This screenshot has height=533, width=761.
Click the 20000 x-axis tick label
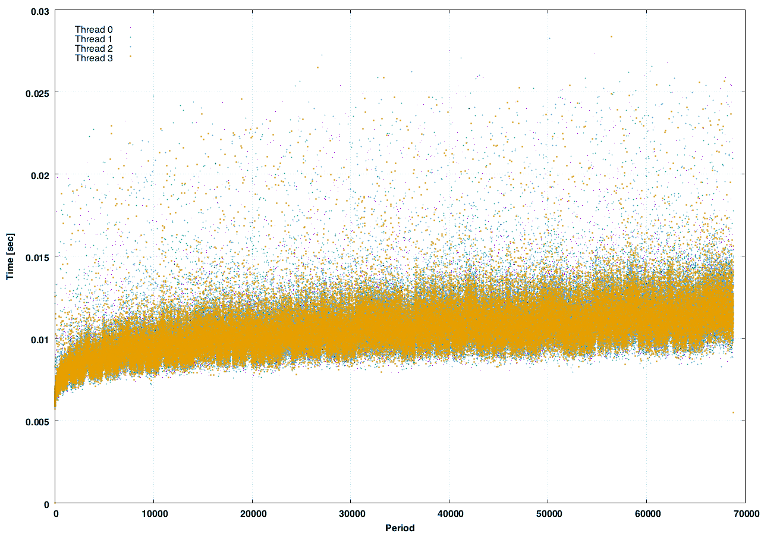click(252, 513)
